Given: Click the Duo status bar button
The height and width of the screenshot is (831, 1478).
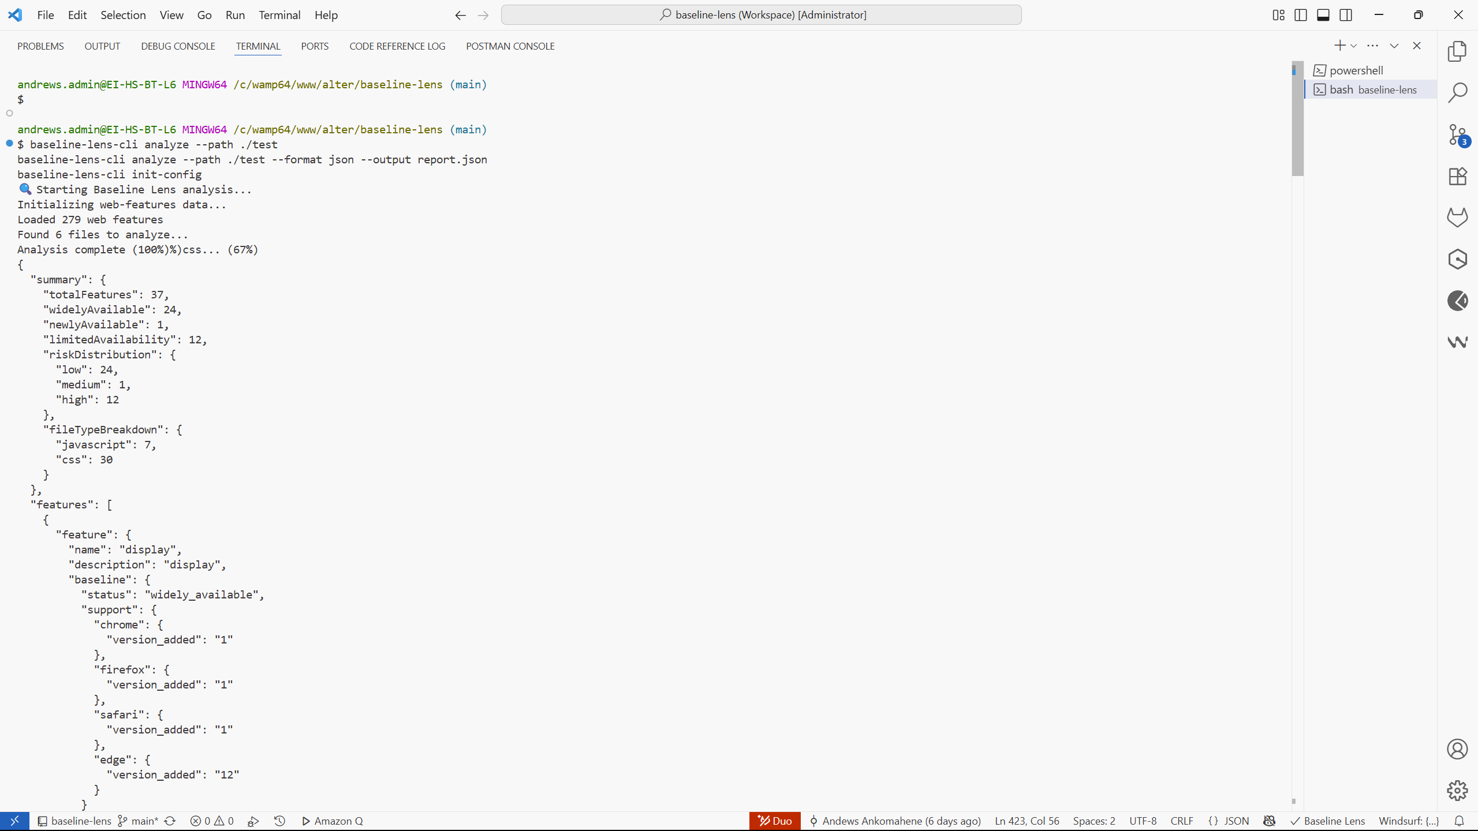Looking at the screenshot, I should click(775, 821).
